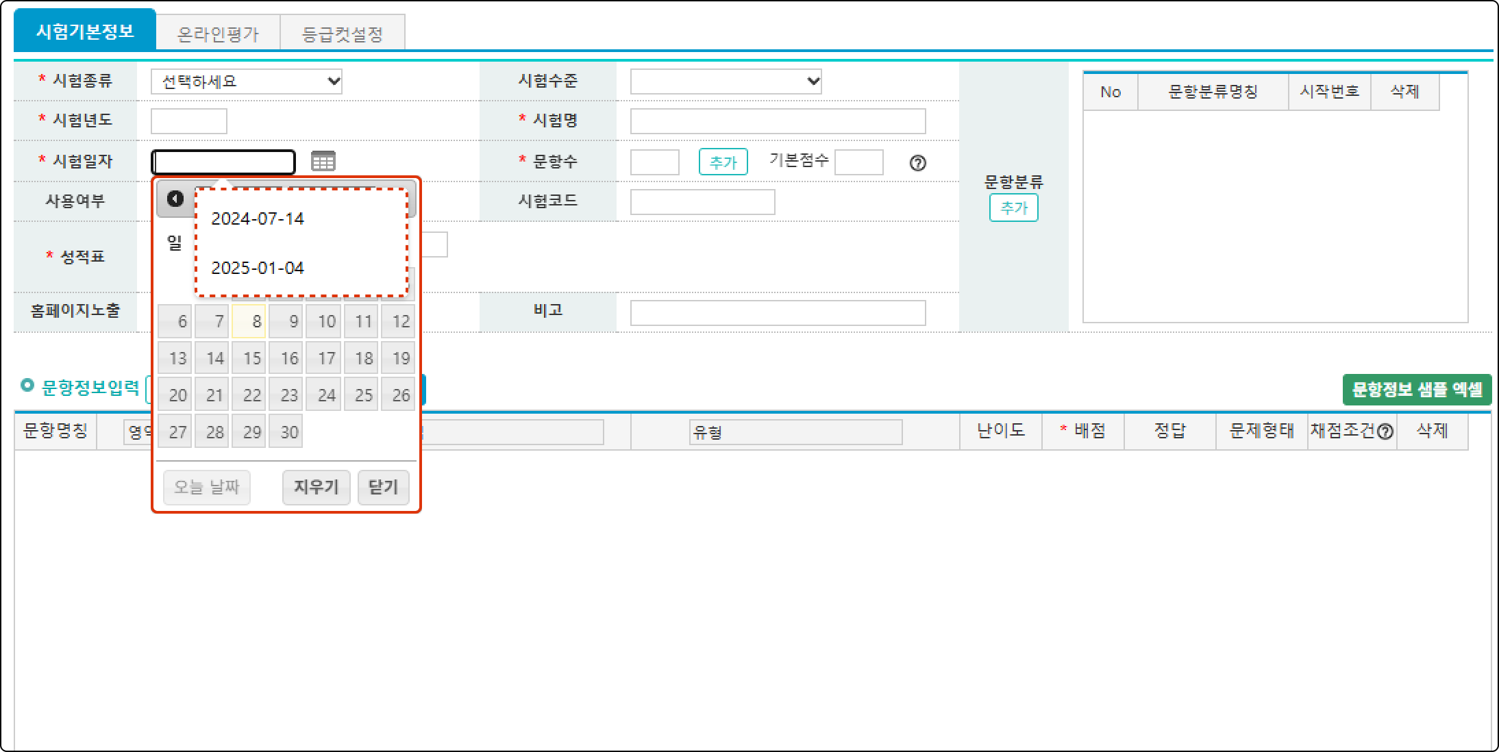The height and width of the screenshot is (752, 1499).
Task: Click the 시험명 input field
Action: pyautogui.click(x=778, y=121)
